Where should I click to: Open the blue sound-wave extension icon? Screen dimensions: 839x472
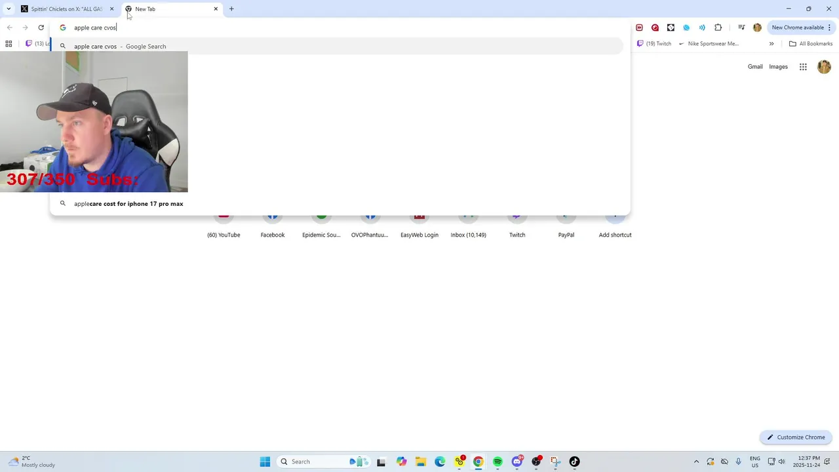pyautogui.click(x=702, y=28)
